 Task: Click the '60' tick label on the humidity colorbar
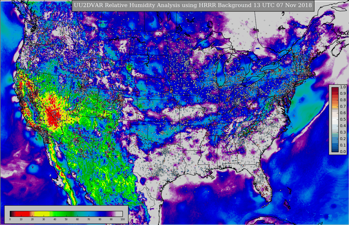click(x=77, y=219)
